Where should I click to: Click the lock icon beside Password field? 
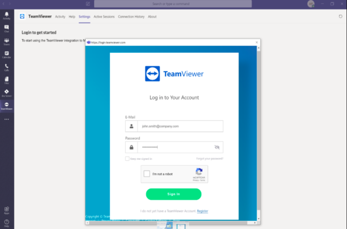coord(131,147)
